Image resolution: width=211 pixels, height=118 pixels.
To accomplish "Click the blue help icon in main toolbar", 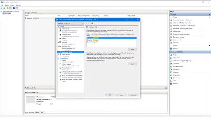I will pos(14,8).
